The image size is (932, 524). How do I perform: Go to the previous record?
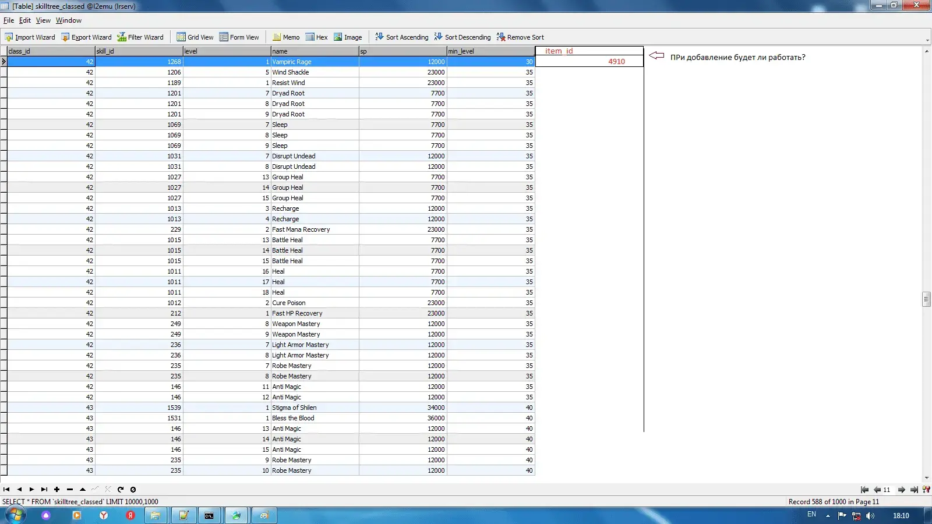coord(19,490)
